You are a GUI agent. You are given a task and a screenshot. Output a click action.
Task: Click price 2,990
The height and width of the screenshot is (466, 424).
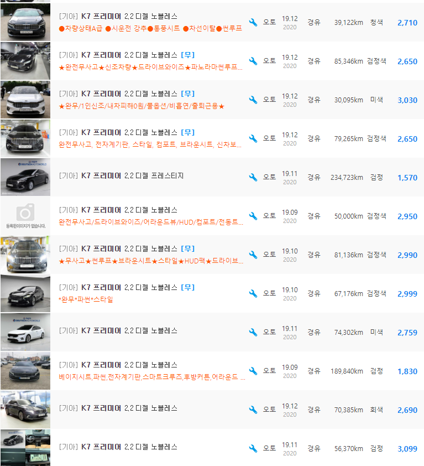pyautogui.click(x=407, y=255)
